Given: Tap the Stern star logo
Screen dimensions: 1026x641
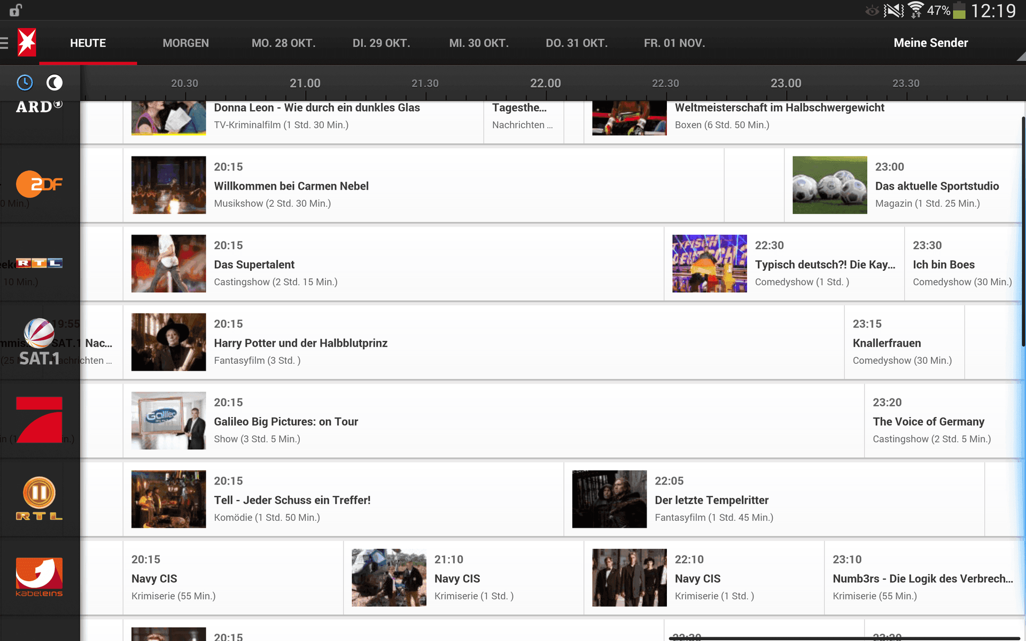Looking at the screenshot, I should tap(27, 43).
